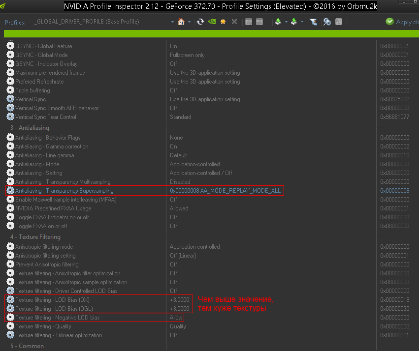Click the Allow value for Negative LOD bias
419x351 pixels.
click(x=176, y=318)
